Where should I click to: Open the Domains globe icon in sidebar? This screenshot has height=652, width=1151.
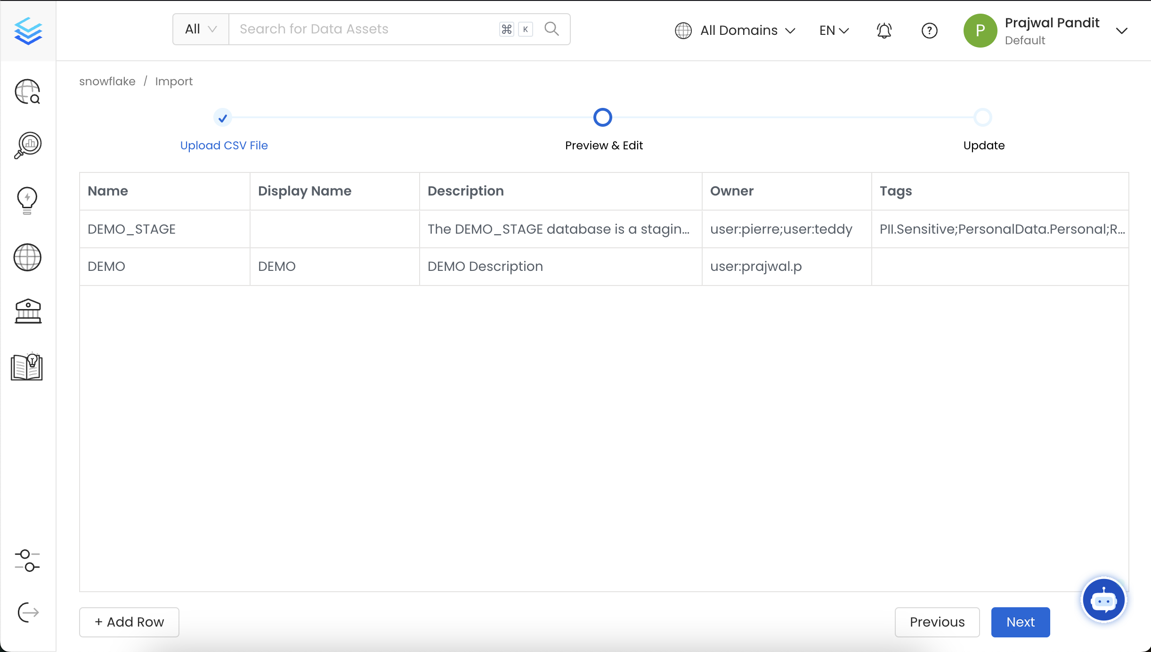coord(27,258)
